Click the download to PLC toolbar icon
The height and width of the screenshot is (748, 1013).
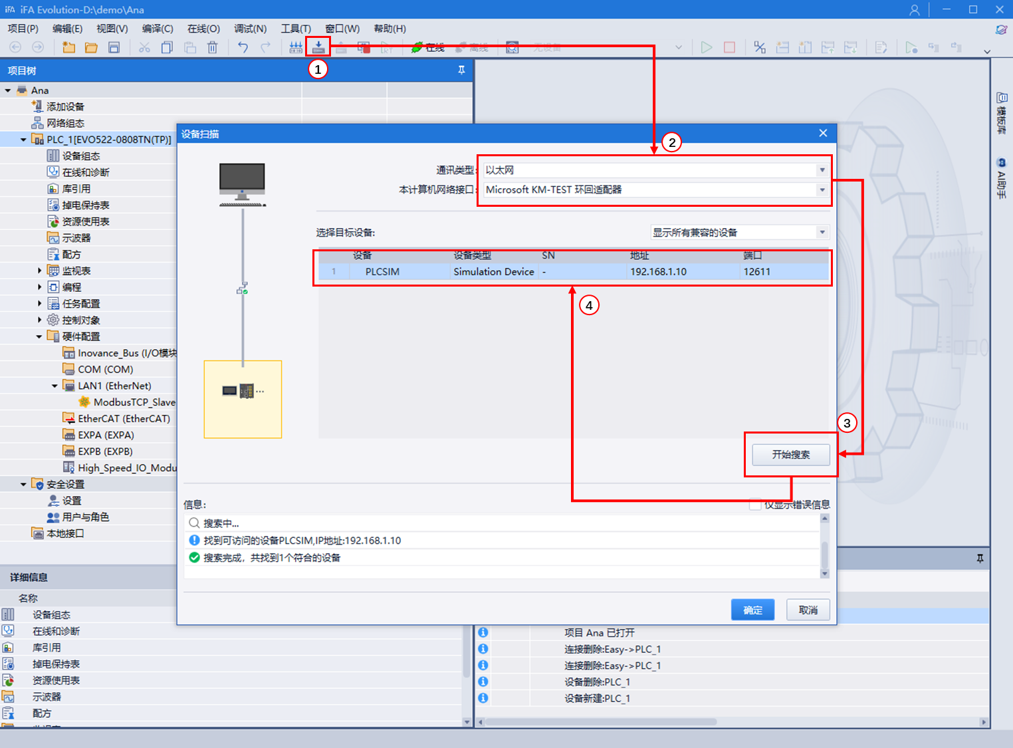[318, 47]
